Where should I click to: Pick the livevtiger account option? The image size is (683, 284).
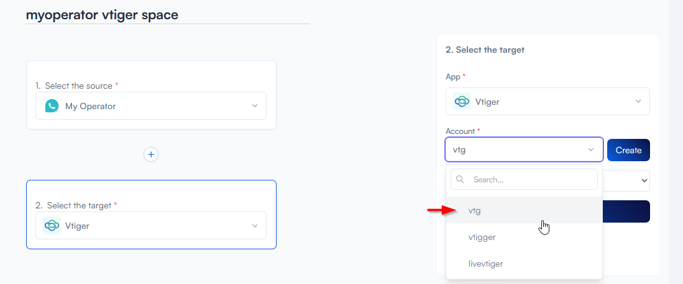point(486,264)
